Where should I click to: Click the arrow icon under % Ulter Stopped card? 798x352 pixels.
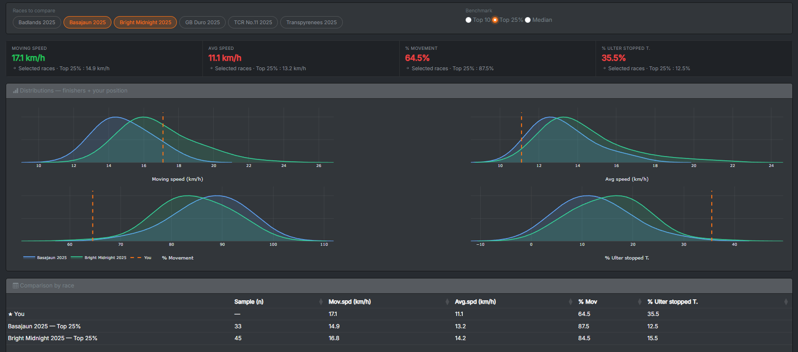(604, 68)
